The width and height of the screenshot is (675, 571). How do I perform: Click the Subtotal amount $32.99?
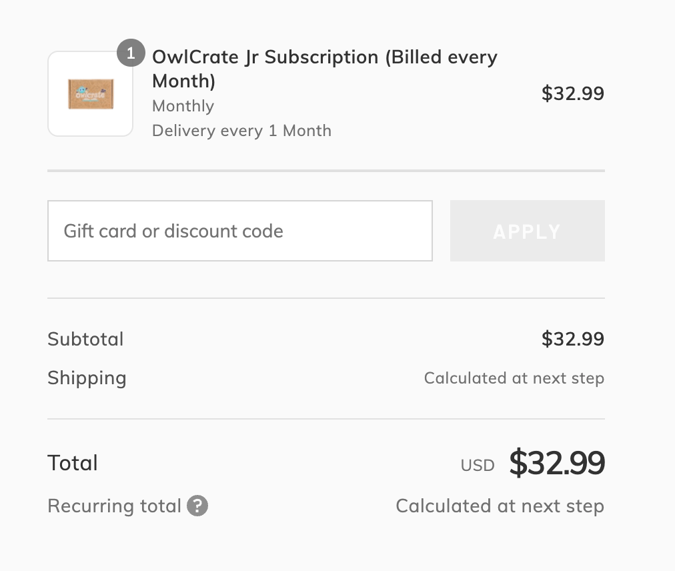click(x=572, y=339)
